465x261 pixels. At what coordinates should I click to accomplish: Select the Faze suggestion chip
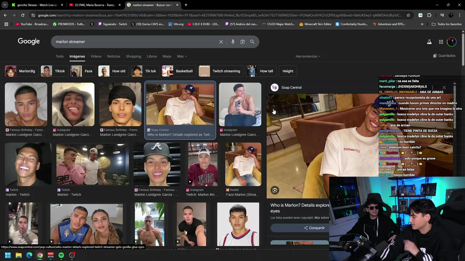click(x=82, y=71)
